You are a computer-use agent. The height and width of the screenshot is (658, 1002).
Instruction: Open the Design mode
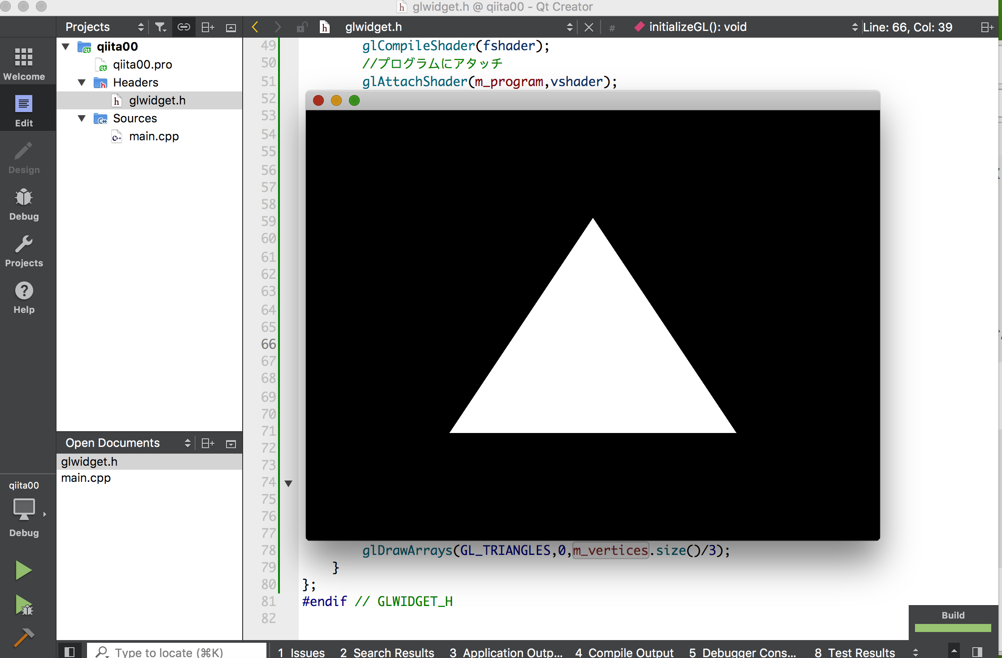pyautogui.click(x=23, y=158)
